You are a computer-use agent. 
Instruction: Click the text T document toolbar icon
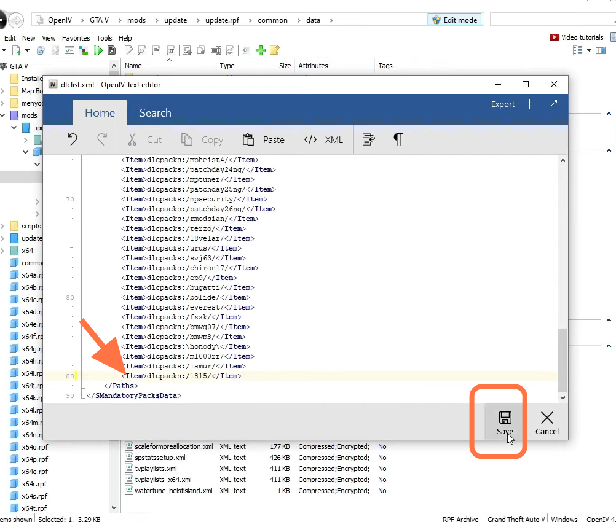[171, 50]
